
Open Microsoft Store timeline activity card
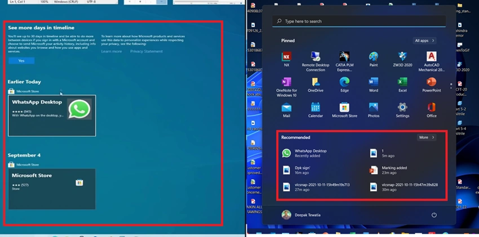click(52, 189)
